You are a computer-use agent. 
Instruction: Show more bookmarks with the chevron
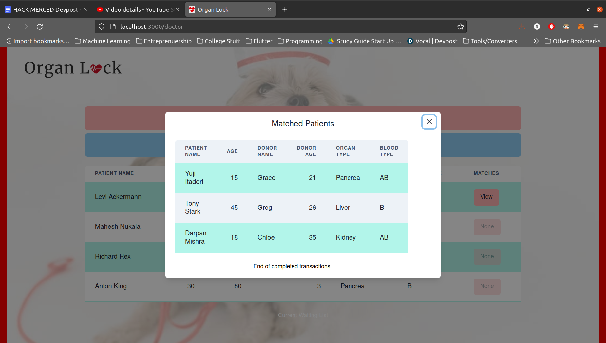click(x=536, y=41)
